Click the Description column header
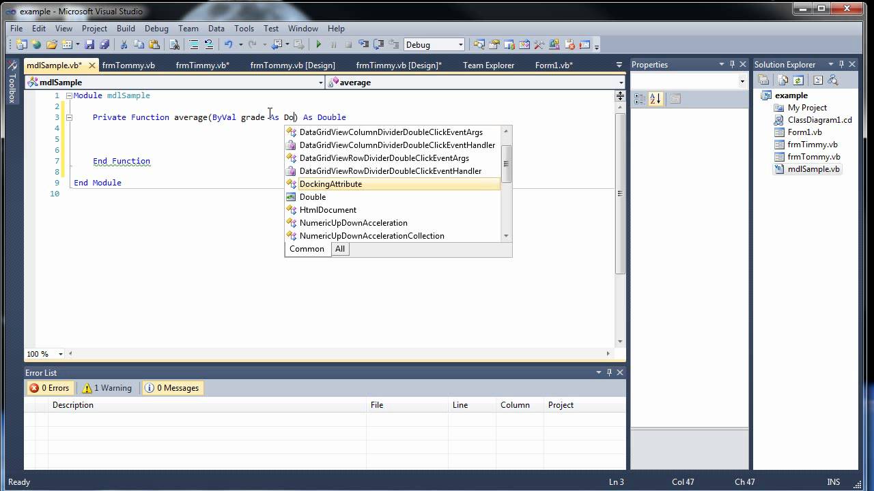The height and width of the screenshot is (491, 874). 207,405
